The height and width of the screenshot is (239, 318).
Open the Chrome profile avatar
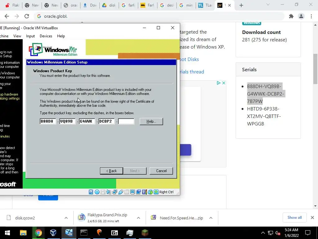click(x=301, y=16)
